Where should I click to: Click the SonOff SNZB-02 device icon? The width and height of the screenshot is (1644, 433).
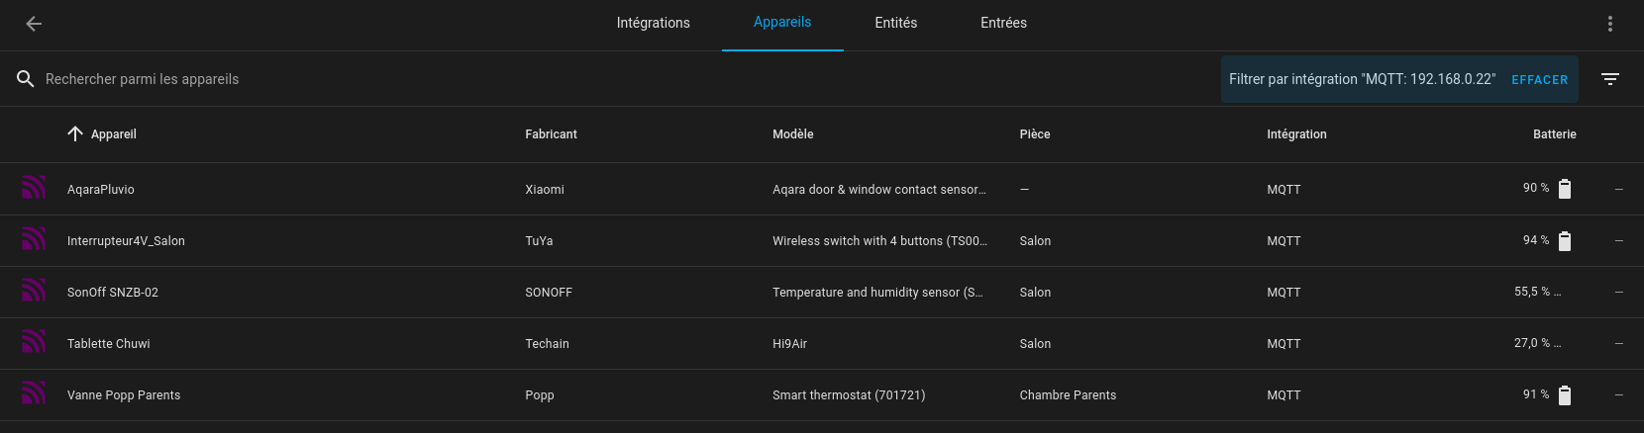coord(34,291)
